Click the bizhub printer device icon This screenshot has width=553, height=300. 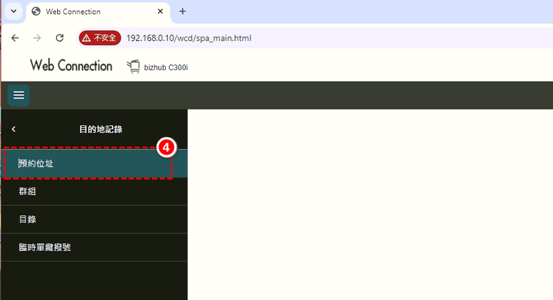click(133, 66)
